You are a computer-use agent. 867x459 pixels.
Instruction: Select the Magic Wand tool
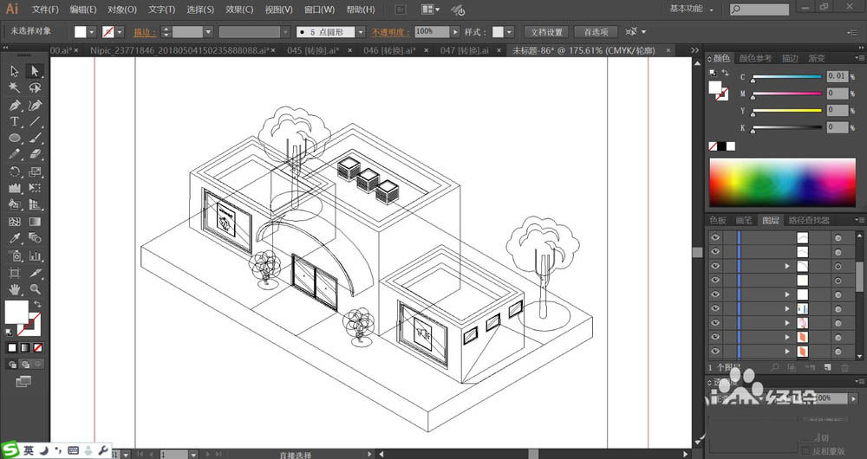[15, 87]
